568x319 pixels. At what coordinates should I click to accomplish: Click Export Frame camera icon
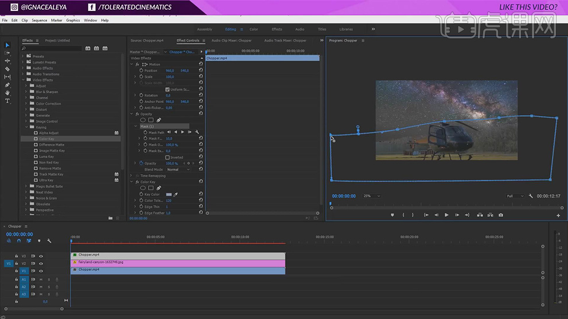tap(501, 215)
